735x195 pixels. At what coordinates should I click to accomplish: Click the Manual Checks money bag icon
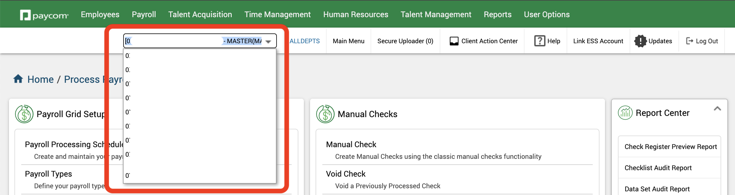[325, 114]
